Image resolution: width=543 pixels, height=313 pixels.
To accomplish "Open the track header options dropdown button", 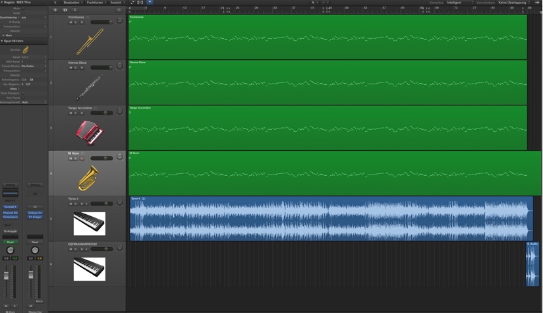I will (119, 10).
